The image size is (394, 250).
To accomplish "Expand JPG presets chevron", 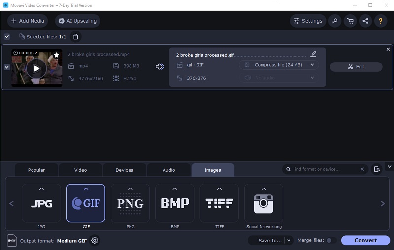I will 41,189.
